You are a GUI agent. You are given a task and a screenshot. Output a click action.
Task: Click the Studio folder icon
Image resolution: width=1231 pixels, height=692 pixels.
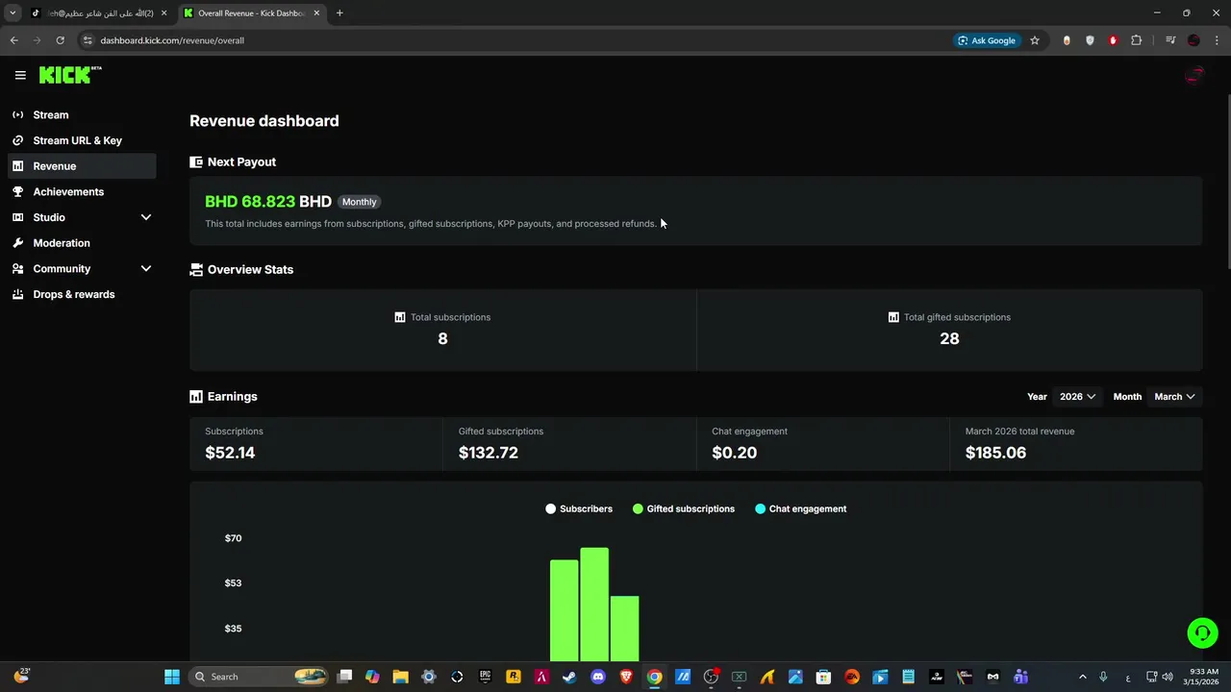pyautogui.click(x=17, y=217)
